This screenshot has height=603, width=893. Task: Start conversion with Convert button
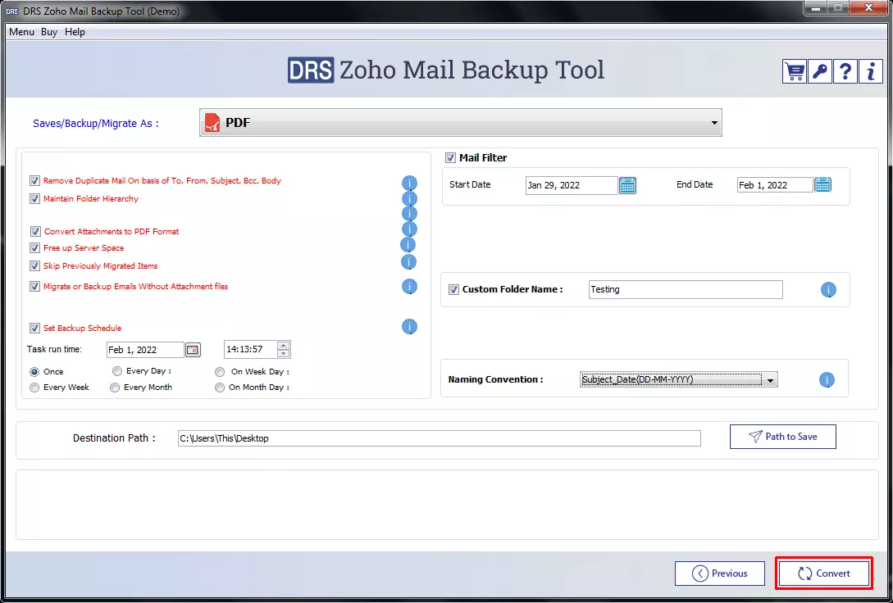(x=823, y=574)
